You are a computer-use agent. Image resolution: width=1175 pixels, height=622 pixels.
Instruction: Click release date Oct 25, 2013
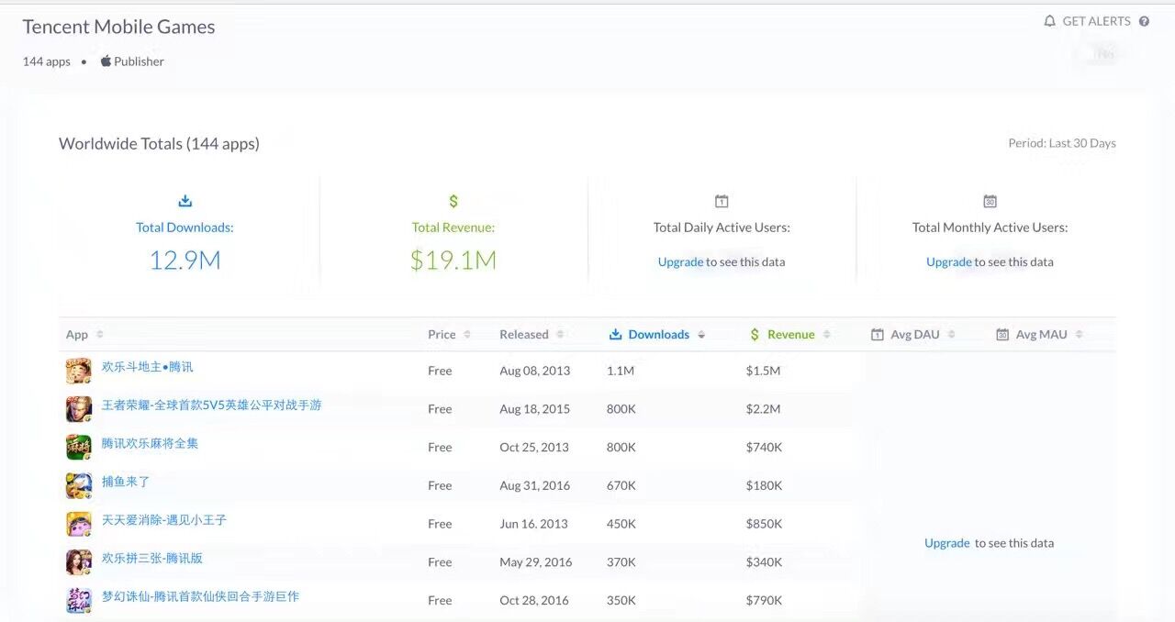coord(534,448)
